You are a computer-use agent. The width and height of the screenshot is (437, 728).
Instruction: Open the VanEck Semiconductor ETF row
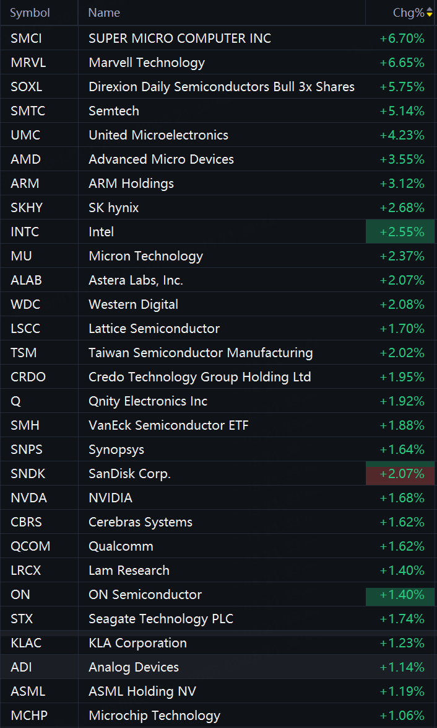coord(218,425)
